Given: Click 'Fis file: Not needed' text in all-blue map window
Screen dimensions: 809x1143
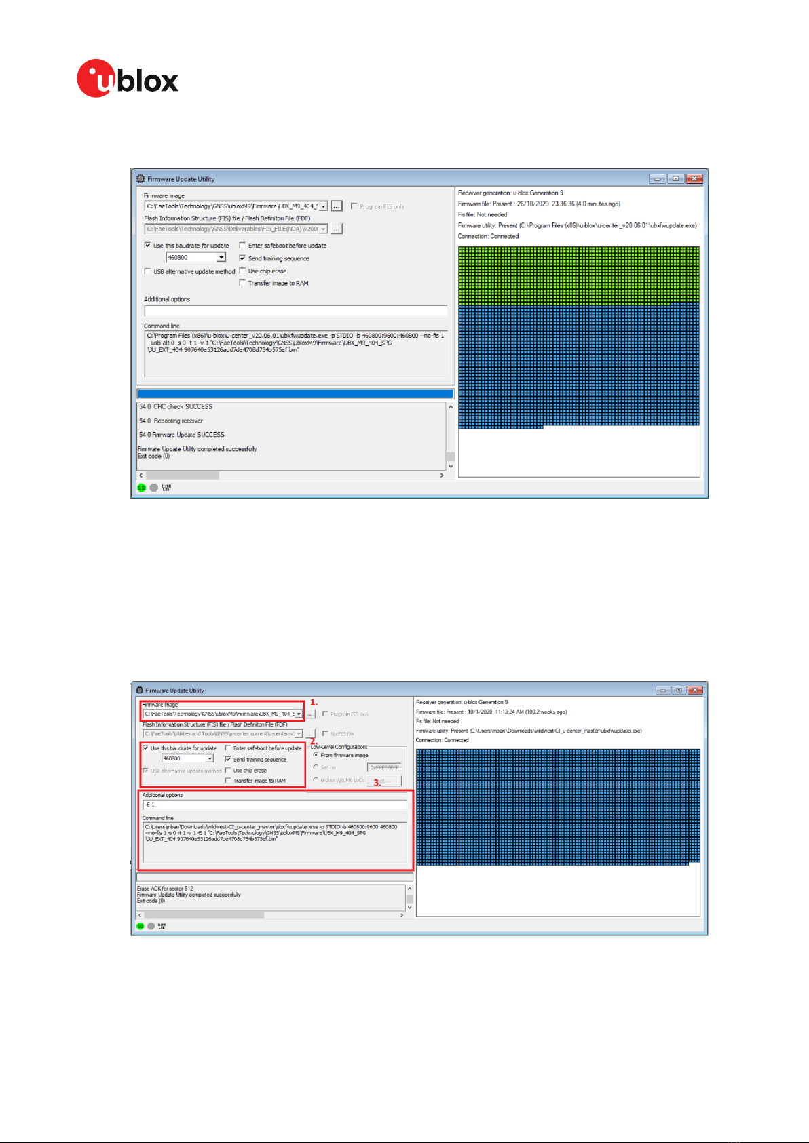Looking at the screenshot, I should point(437,722).
